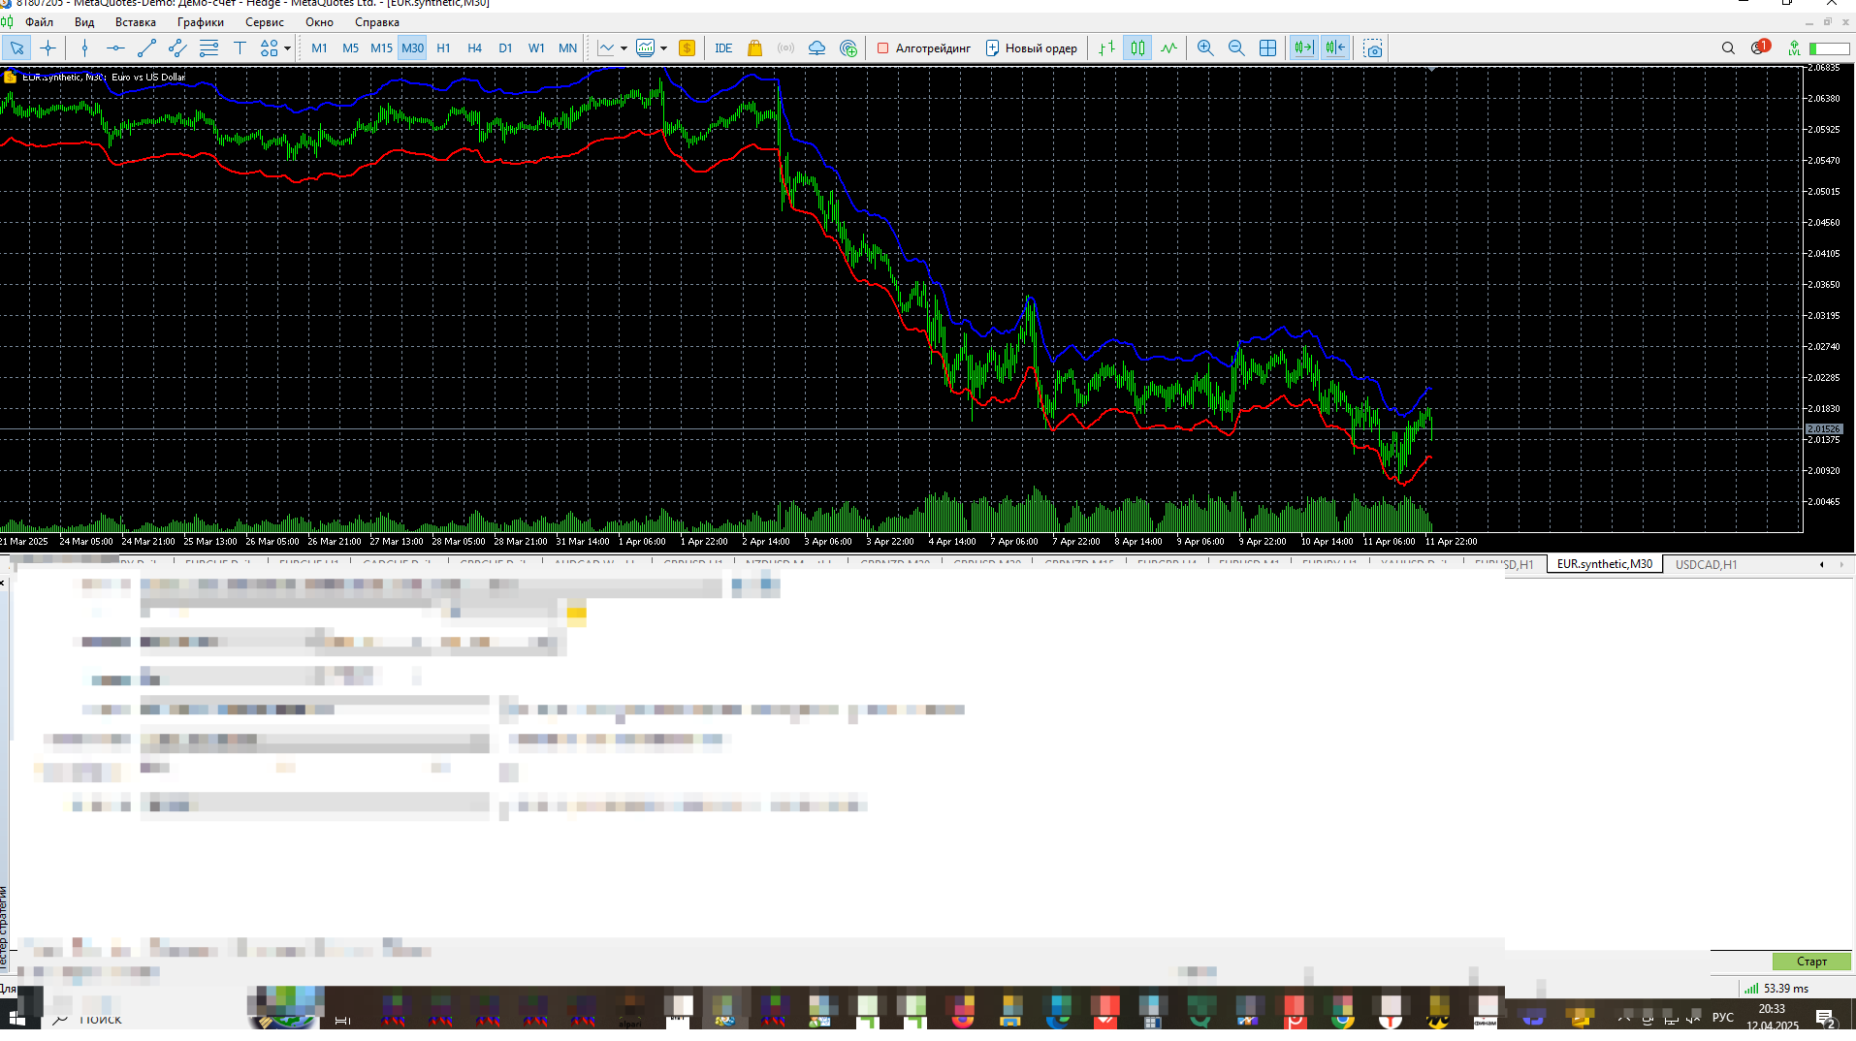
Task: Expand the shapes tool dropdown arrow
Action: click(287, 47)
